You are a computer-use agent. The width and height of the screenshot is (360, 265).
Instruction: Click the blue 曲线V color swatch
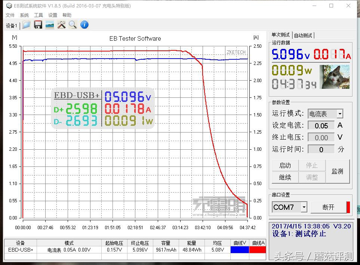pyautogui.click(x=240, y=250)
